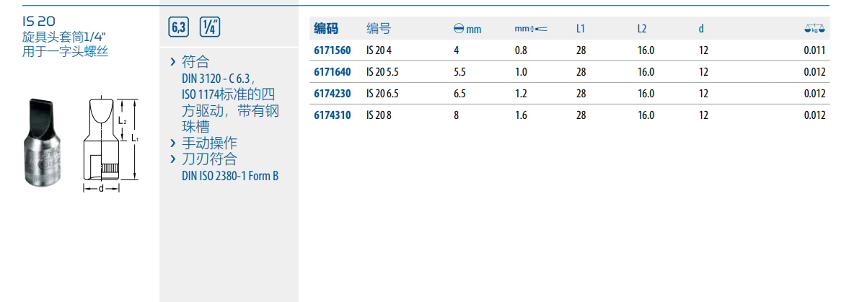Open product code 6174310
The width and height of the screenshot is (849, 302).
pos(333,115)
